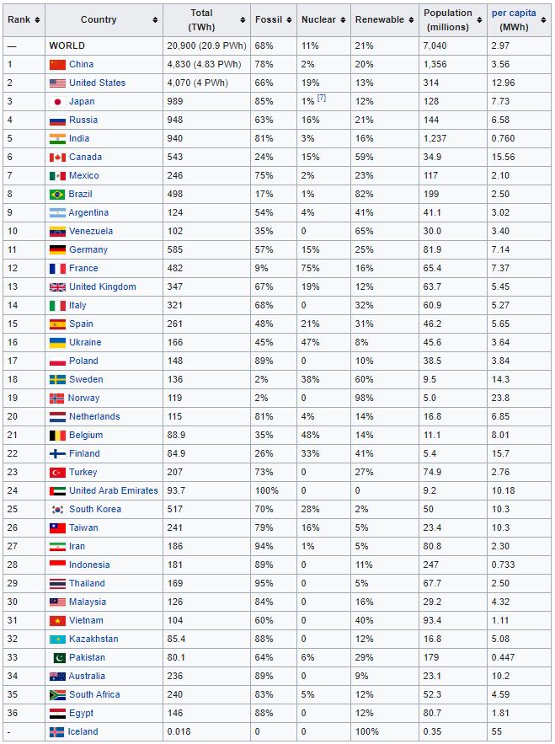Image resolution: width=555 pixels, height=744 pixels.
Task: Sort by Total (TWh) column arrows
Action: tap(243, 20)
